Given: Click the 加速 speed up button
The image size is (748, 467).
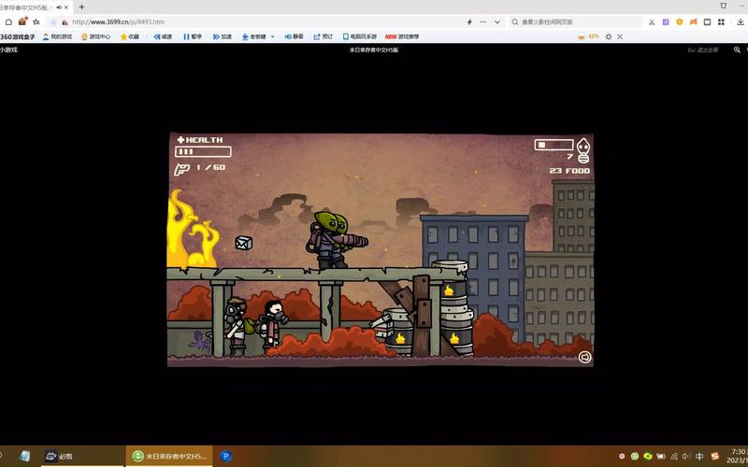Looking at the screenshot, I should (x=222, y=36).
